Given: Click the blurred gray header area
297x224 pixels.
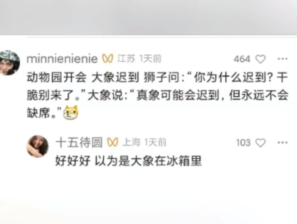Looking at the screenshot, I should (148, 17).
